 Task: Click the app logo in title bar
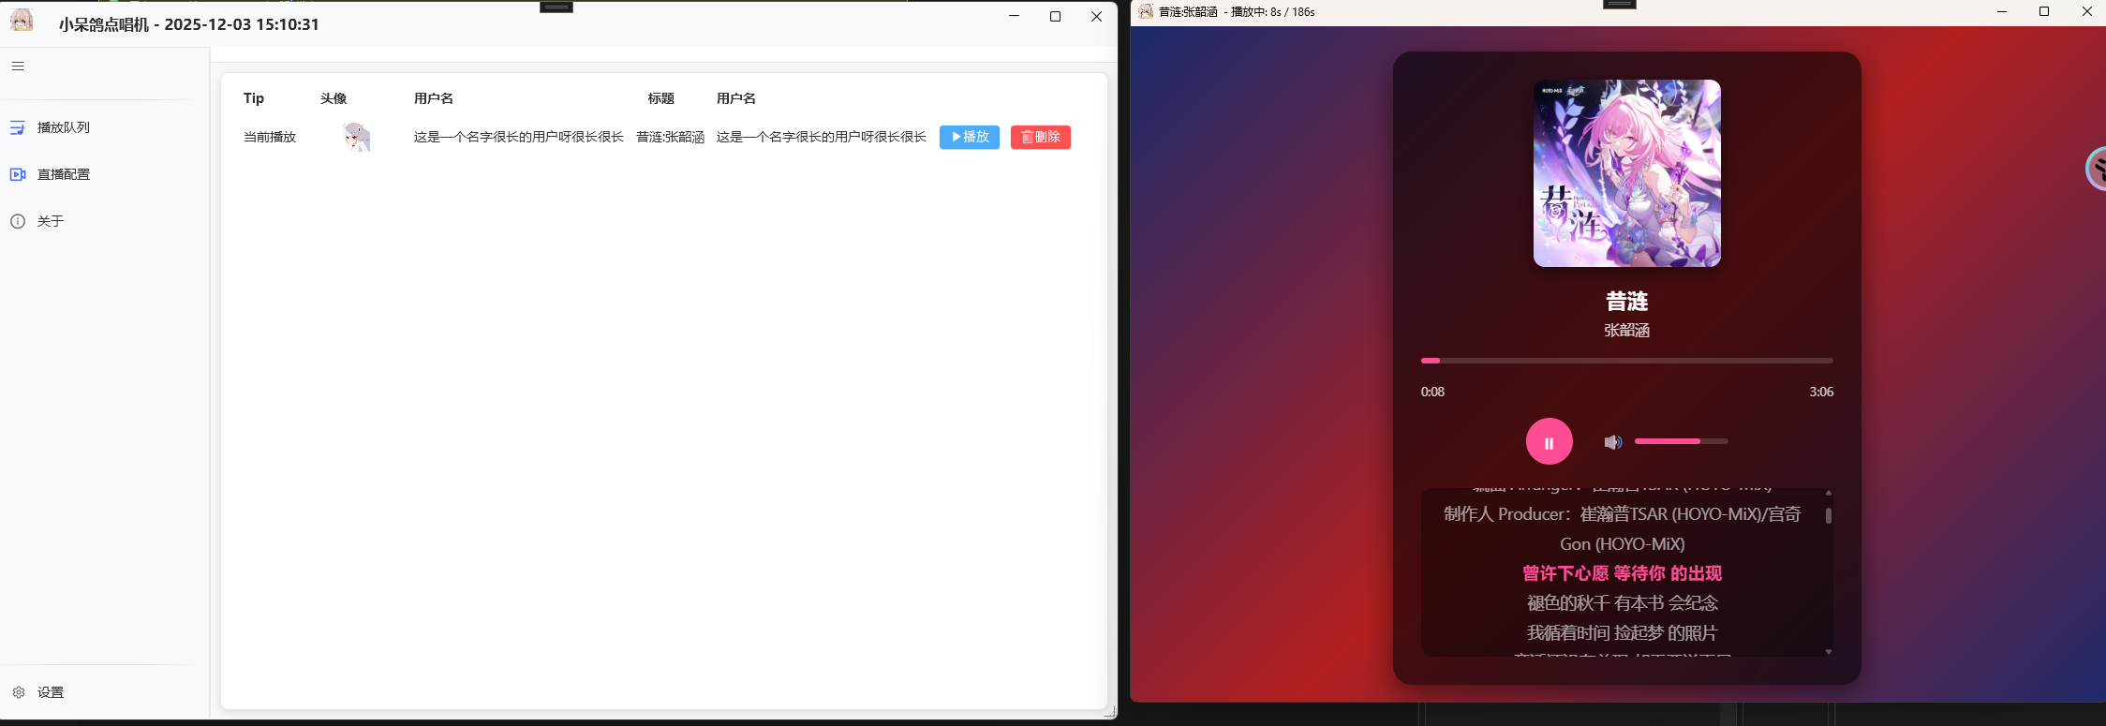tap(22, 22)
